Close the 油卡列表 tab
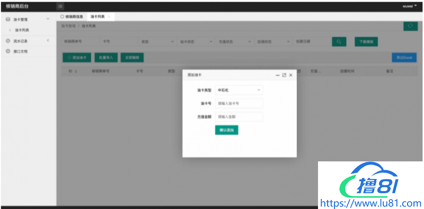Viewport: 424px width, 209px height. pyautogui.click(x=109, y=17)
